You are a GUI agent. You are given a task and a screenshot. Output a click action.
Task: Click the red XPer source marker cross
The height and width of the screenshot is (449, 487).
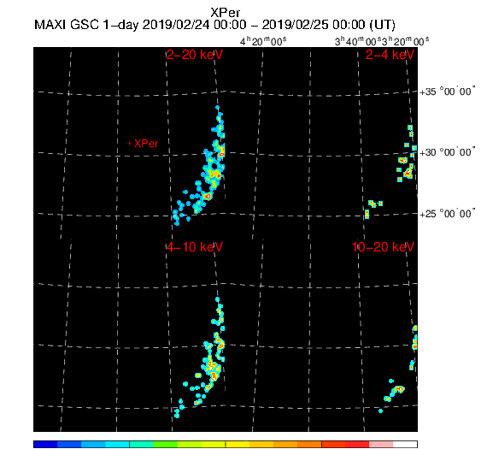coord(130,144)
